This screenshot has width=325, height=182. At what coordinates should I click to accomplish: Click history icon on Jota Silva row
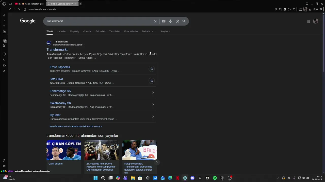[x=152, y=81]
